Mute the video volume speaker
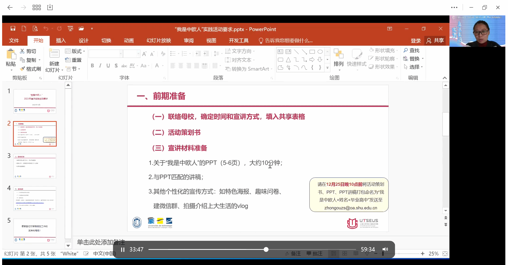Image resolution: width=508 pixels, height=265 pixels. coord(385,249)
